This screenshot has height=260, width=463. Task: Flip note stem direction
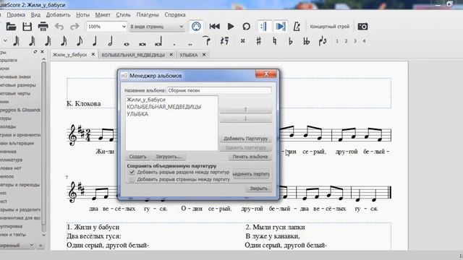[x=323, y=41]
